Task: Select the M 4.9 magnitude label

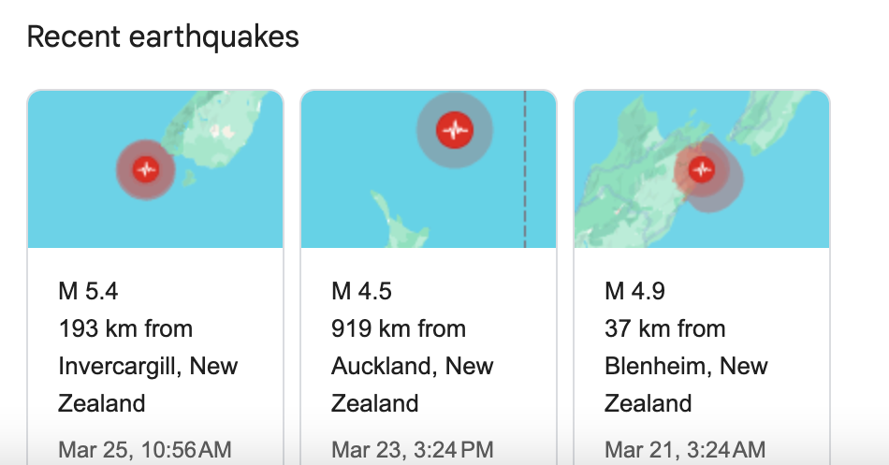Action: click(635, 292)
